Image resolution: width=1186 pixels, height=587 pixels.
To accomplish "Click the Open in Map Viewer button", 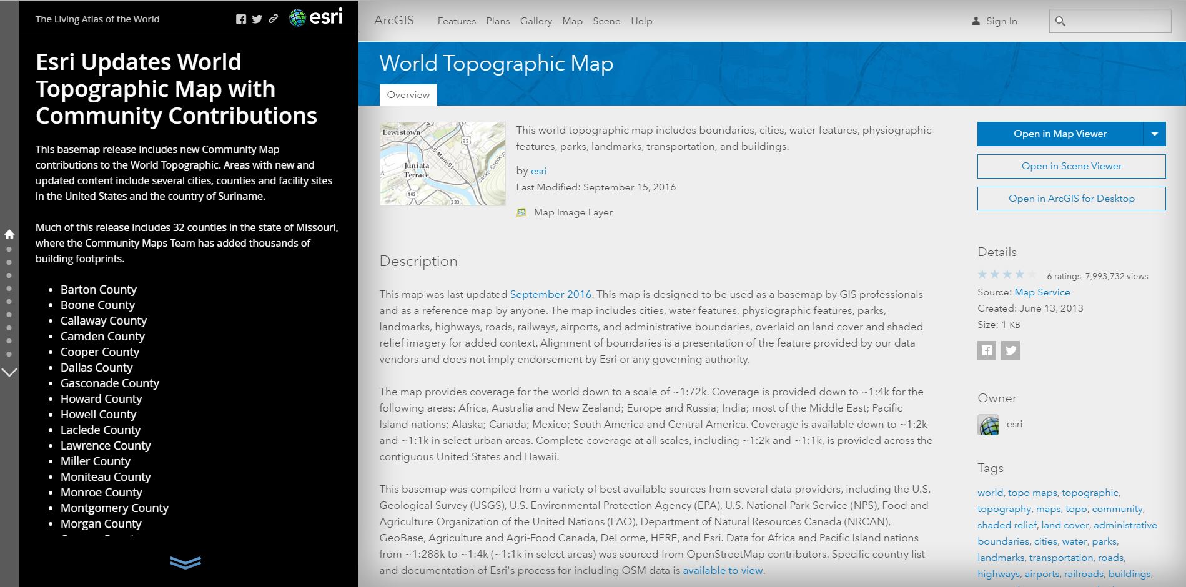I will click(x=1060, y=134).
